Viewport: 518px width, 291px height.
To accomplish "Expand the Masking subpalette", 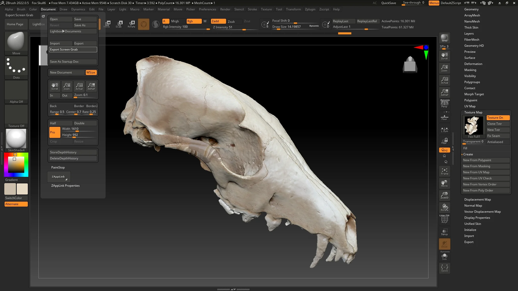I will click(x=470, y=70).
